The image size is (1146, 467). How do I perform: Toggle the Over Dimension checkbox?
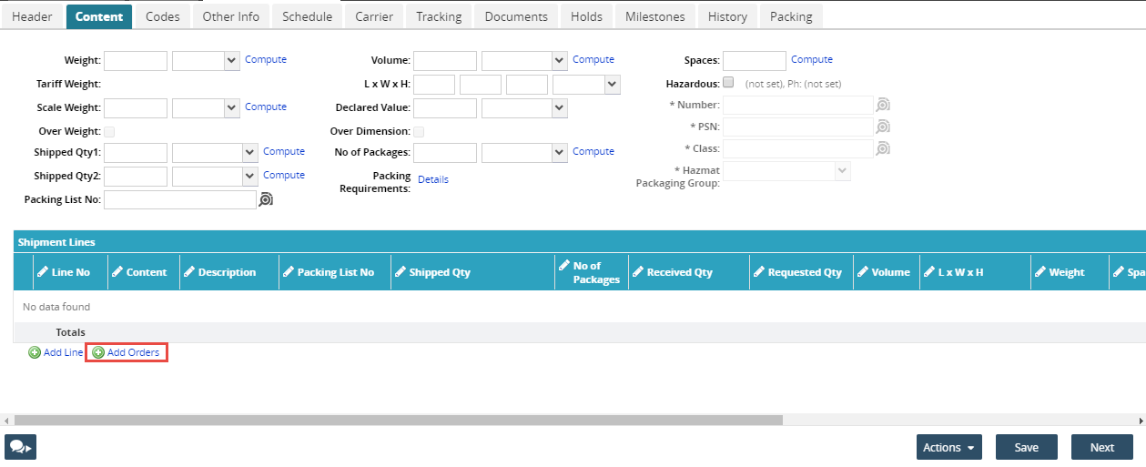[x=419, y=132]
